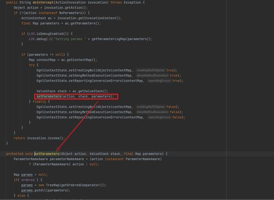Click setDenyMethodExecution on the false line
The height and width of the screenshot is (200, 274).
click(x=90, y=112)
